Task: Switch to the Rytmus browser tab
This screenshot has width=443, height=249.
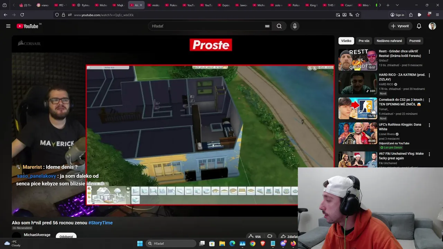Action: [83, 5]
